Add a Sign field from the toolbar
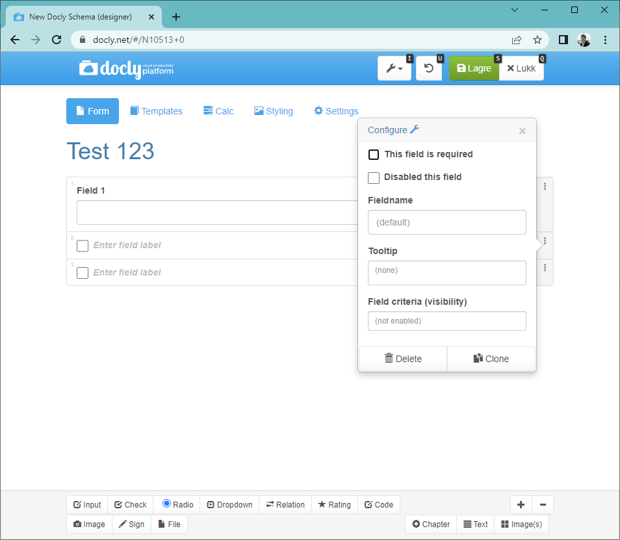Viewport: 620px width, 540px height. coord(131,524)
